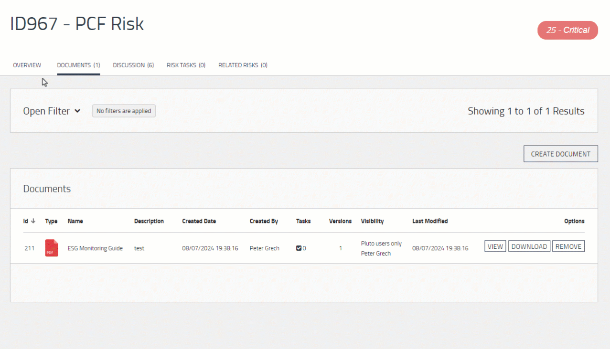Go to the Risk Tasks (0) tab
The image size is (610, 349).
pyautogui.click(x=186, y=65)
